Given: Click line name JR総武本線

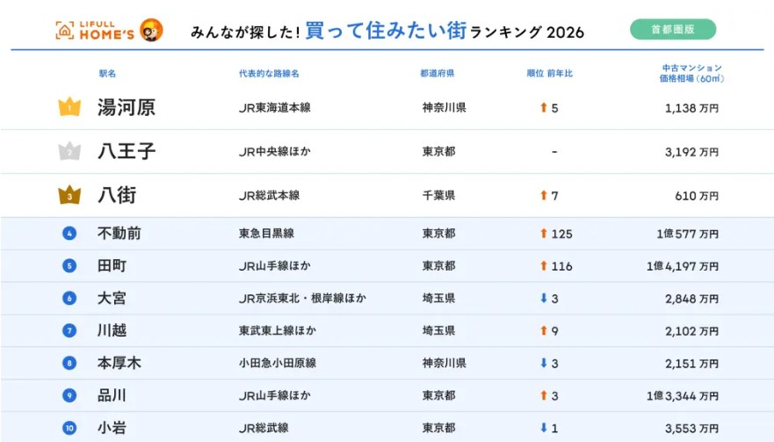Looking at the screenshot, I should point(270,196).
